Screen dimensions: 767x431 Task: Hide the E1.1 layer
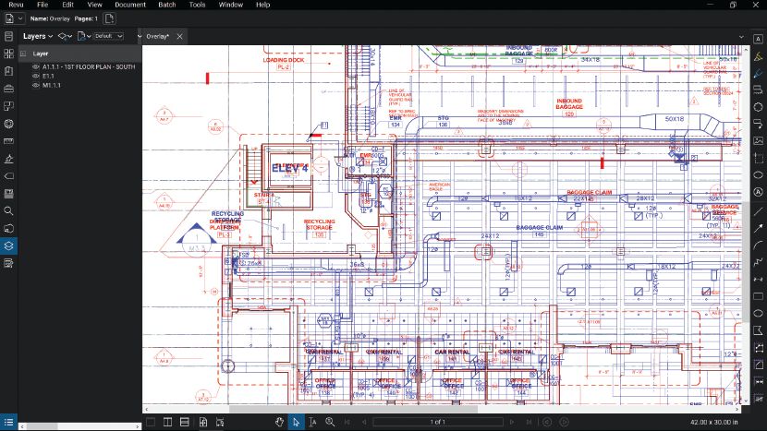pyautogui.click(x=36, y=77)
